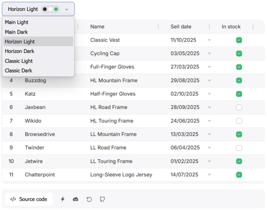Screen dimensions: 267x210
Task: Uncheck In stock for LL Touring Frame
Action: click(x=239, y=161)
